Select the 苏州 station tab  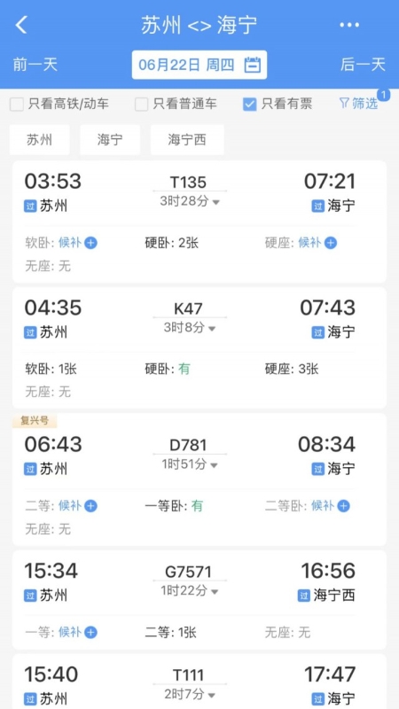click(x=39, y=140)
